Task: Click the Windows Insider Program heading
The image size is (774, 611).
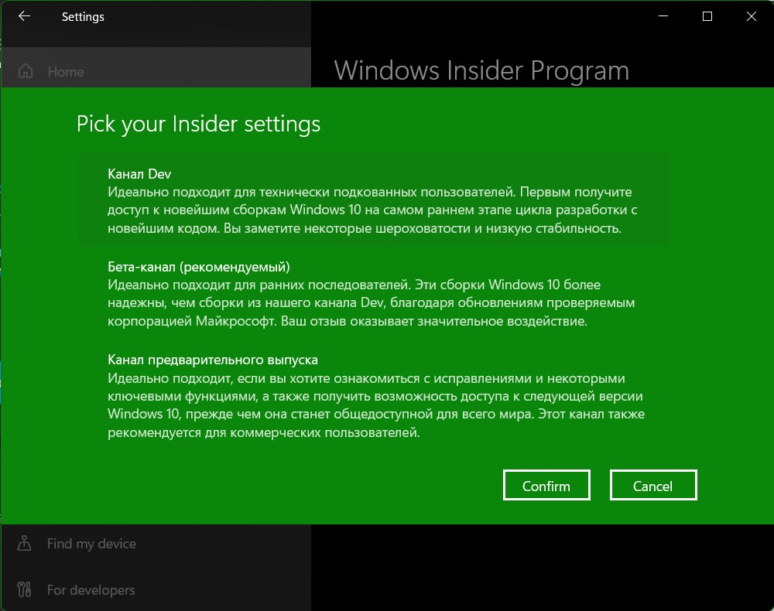Action: [x=481, y=71]
